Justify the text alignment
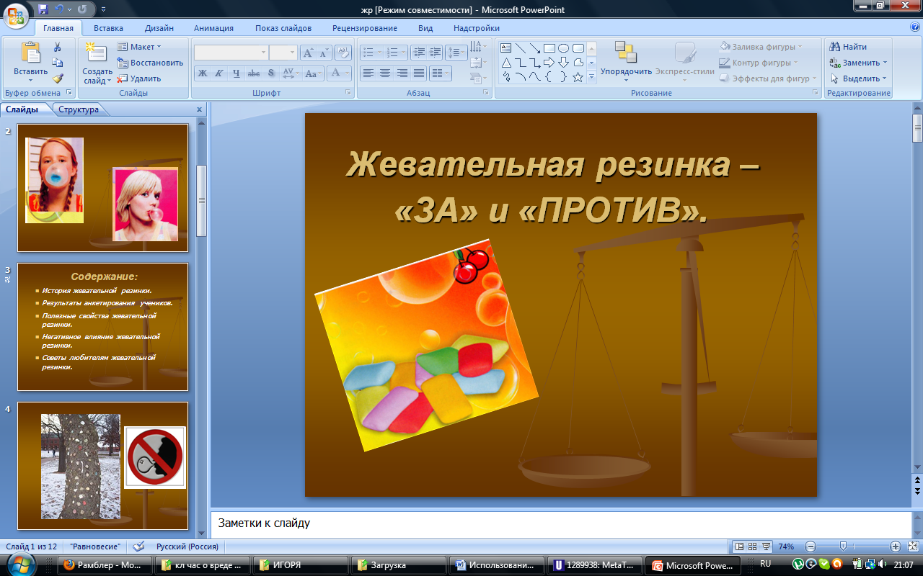Viewport: 923px width, 576px height. [418, 73]
